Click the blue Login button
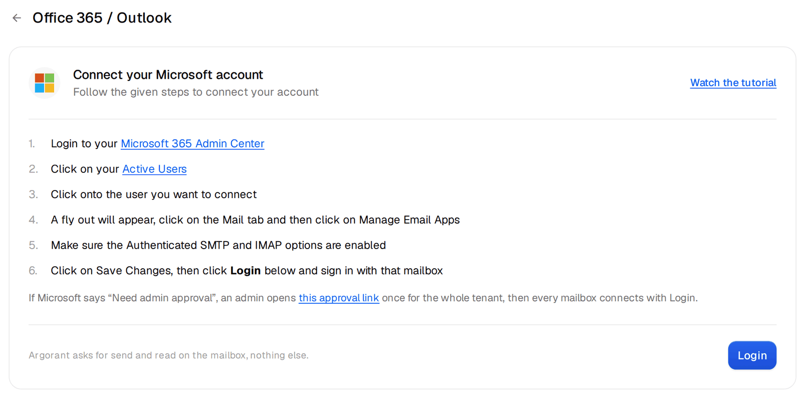 tap(752, 355)
